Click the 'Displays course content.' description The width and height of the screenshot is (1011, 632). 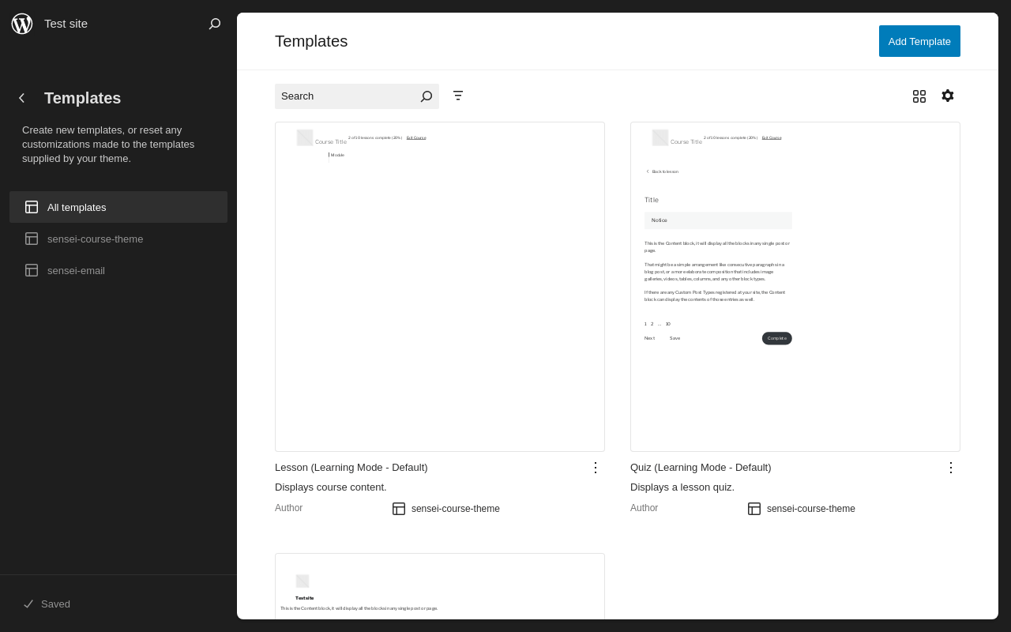click(x=331, y=487)
